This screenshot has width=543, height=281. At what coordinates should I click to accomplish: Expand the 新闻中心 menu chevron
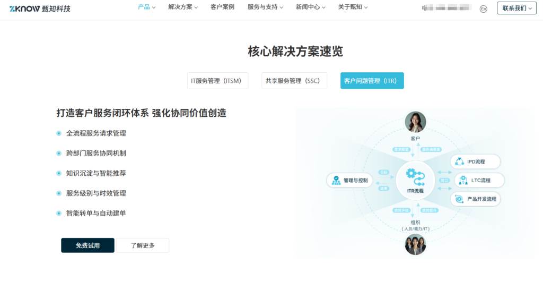point(323,7)
